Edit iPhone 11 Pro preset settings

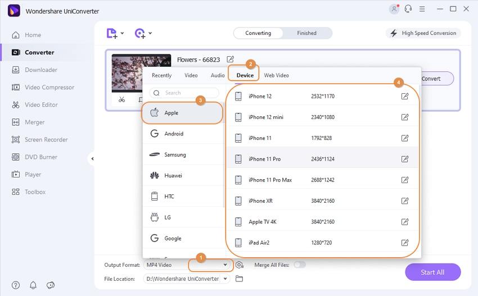point(404,159)
